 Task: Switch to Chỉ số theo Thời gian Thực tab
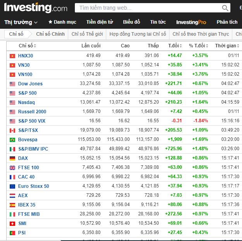click(x=201, y=34)
